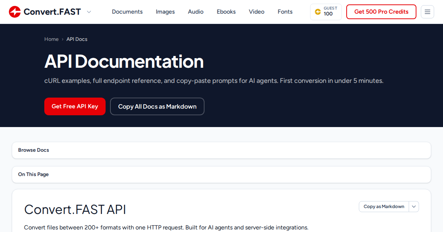Click the Convert.FAST brand name

52,12
